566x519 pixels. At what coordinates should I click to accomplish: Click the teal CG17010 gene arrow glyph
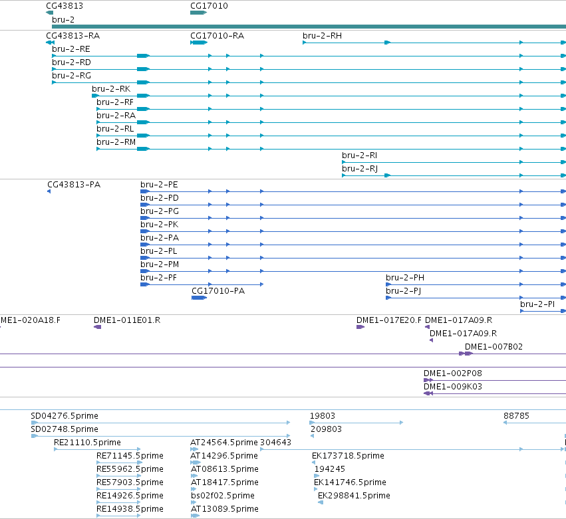tap(198, 13)
